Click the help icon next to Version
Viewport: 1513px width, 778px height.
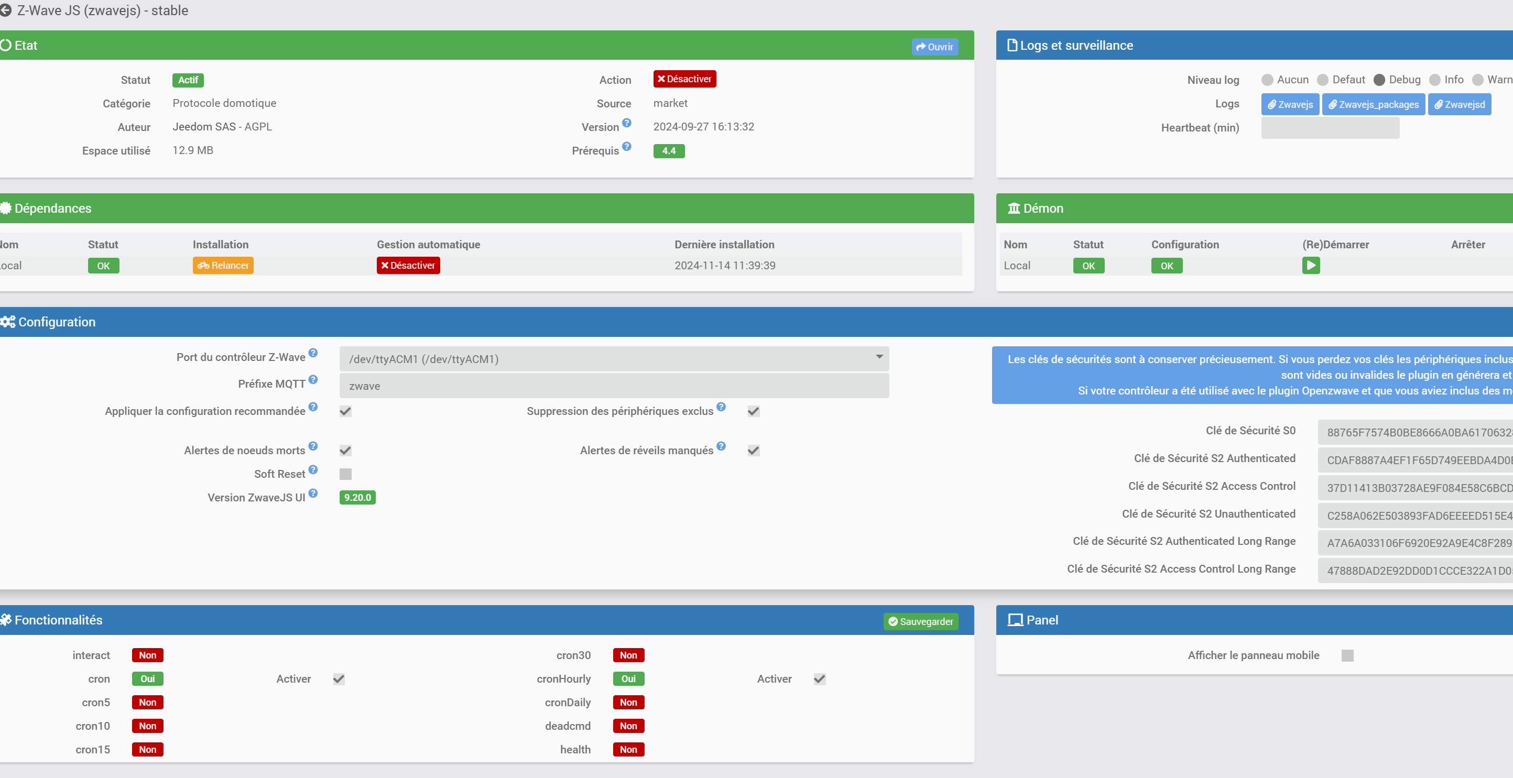click(x=627, y=123)
